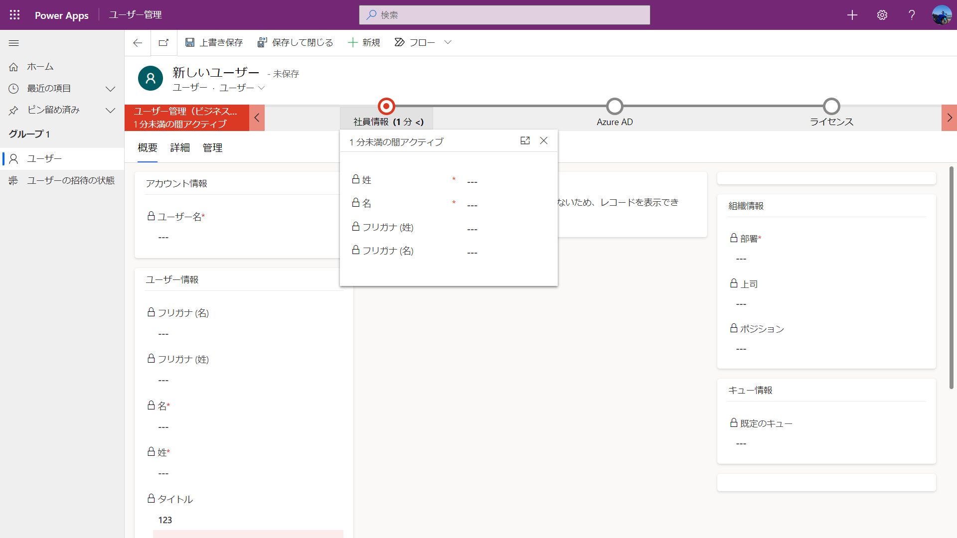Switch to the 詳細 tab
The height and width of the screenshot is (538, 957).
[180, 148]
